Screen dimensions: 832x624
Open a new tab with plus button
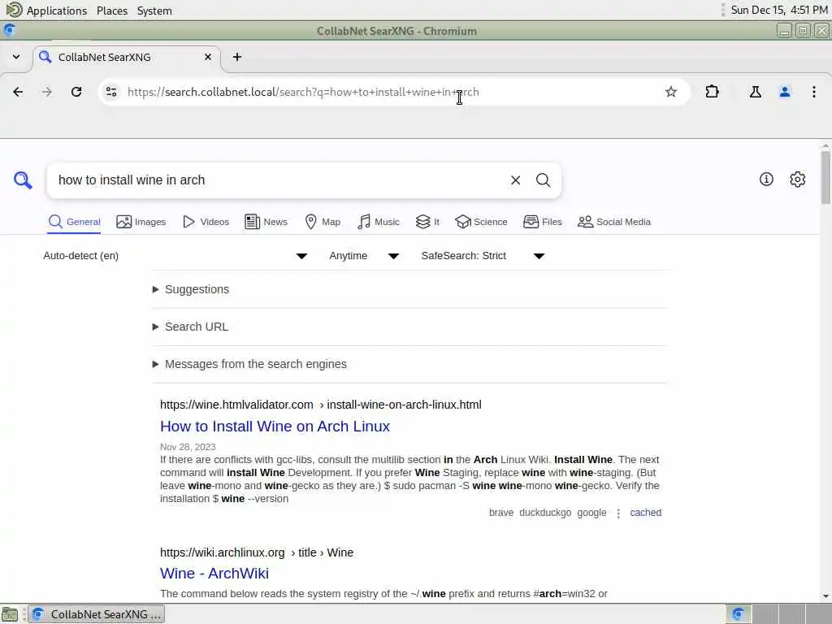point(236,57)
